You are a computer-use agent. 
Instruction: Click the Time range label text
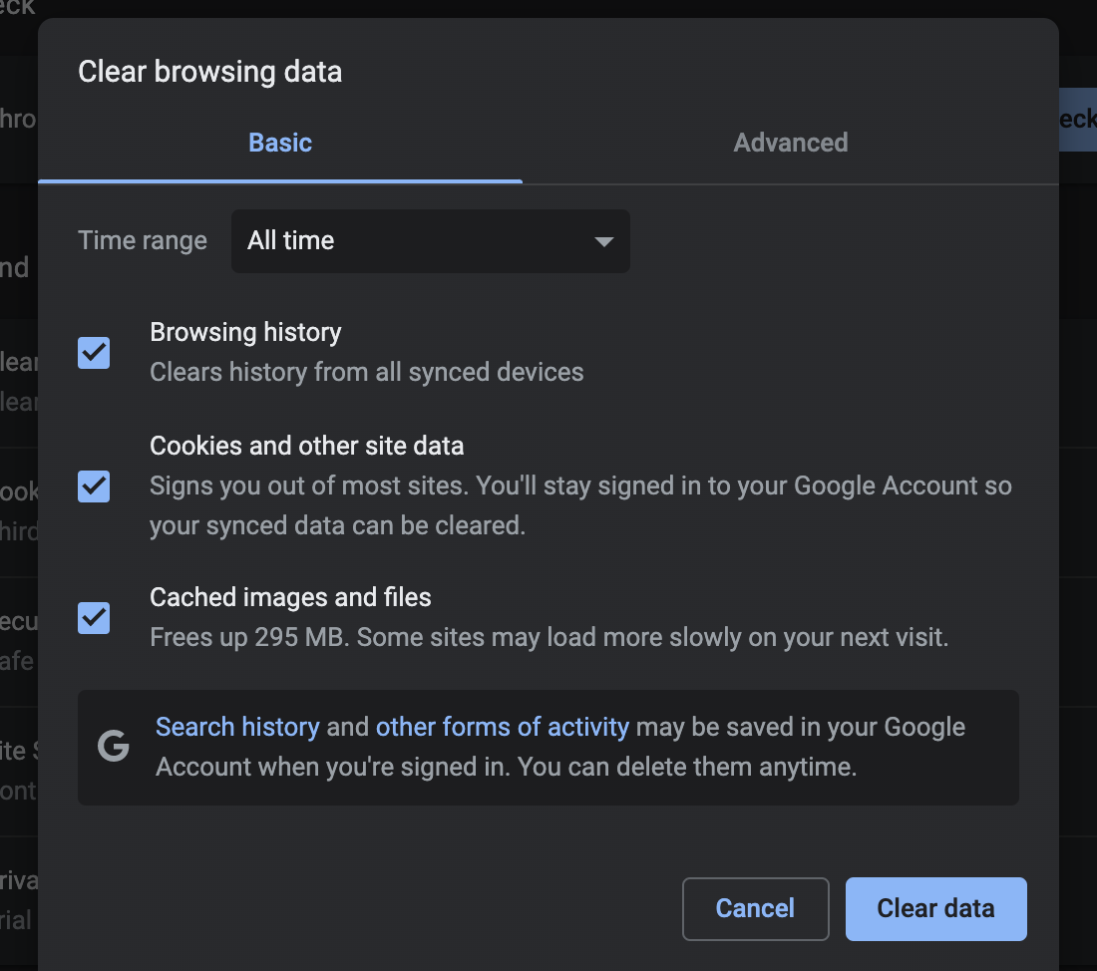(x=143, y=241)
